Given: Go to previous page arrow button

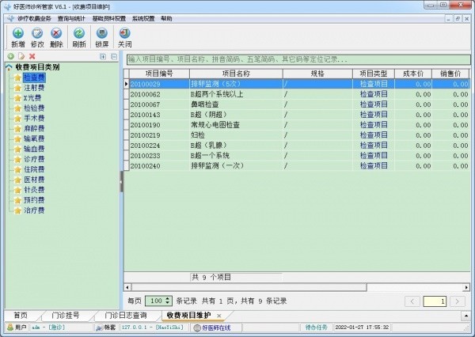Looking at the screenshot, I should (x=412, y=301).
